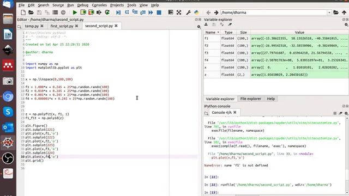This screenshot has width=349, height=196.
Task: Sort variables by the Size column
Action: point(243,33)
